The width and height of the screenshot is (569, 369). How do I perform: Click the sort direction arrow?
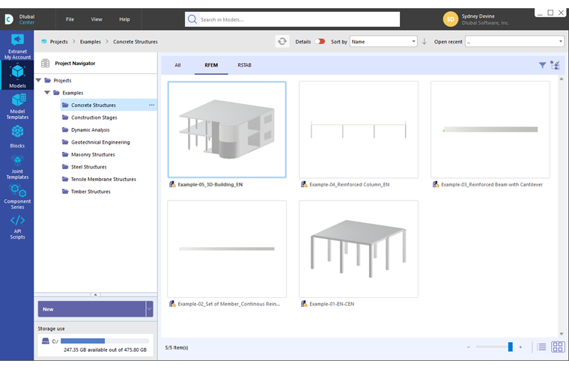(425, 41)
